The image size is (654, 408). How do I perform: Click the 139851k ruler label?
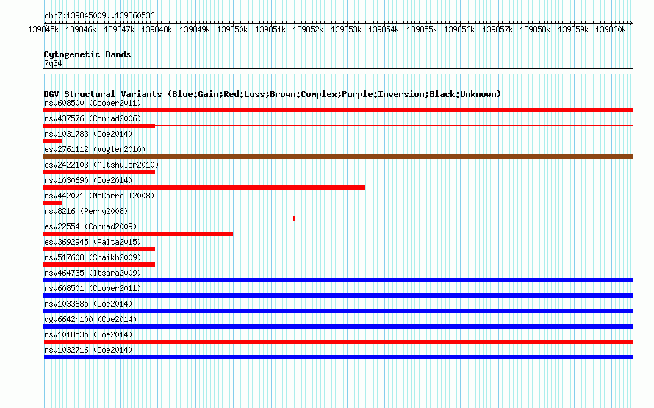270,29
